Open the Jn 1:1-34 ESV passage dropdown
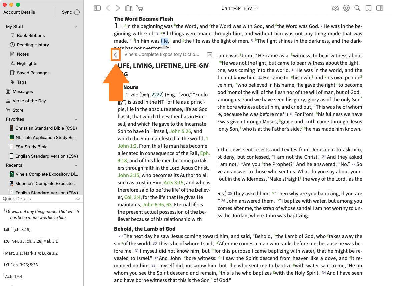Image resolution: width=393 pixels, height=286 pixels. pyautogui.click(x=240, y=8)
